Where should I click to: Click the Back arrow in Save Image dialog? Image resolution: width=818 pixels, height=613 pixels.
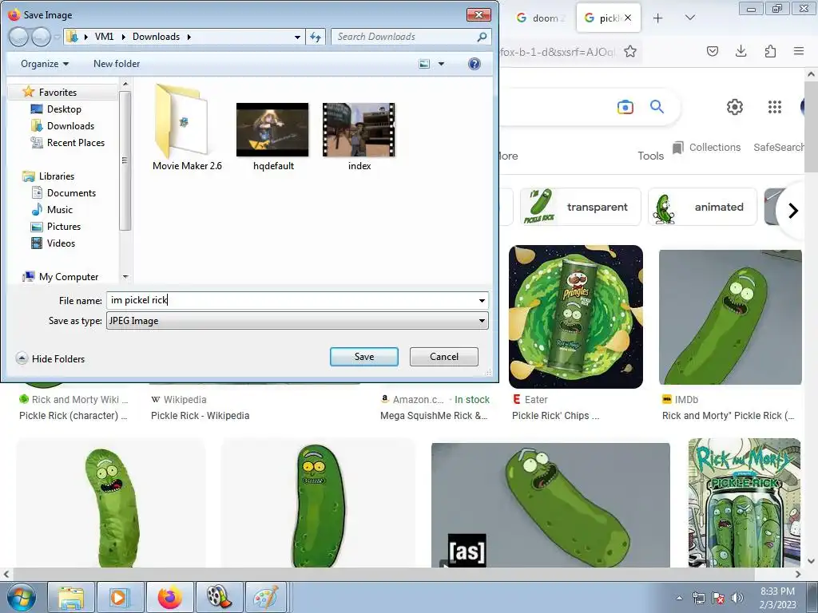(x=19, y=37)
